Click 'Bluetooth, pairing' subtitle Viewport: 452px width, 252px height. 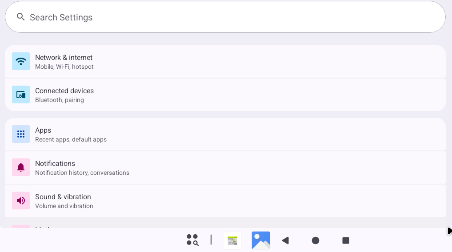coord(60,100)
